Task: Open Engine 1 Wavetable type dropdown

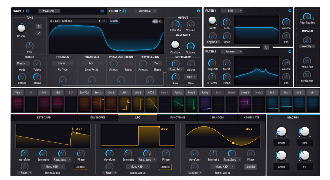Action: click(x=49, y=11)
